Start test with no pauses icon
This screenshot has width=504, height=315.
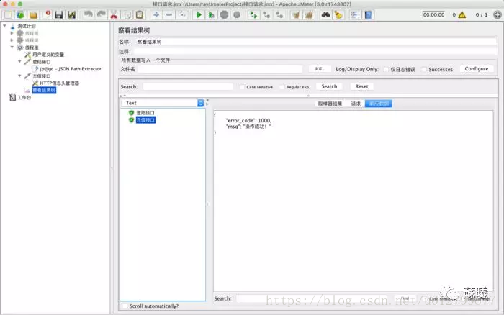pos(211,15)
